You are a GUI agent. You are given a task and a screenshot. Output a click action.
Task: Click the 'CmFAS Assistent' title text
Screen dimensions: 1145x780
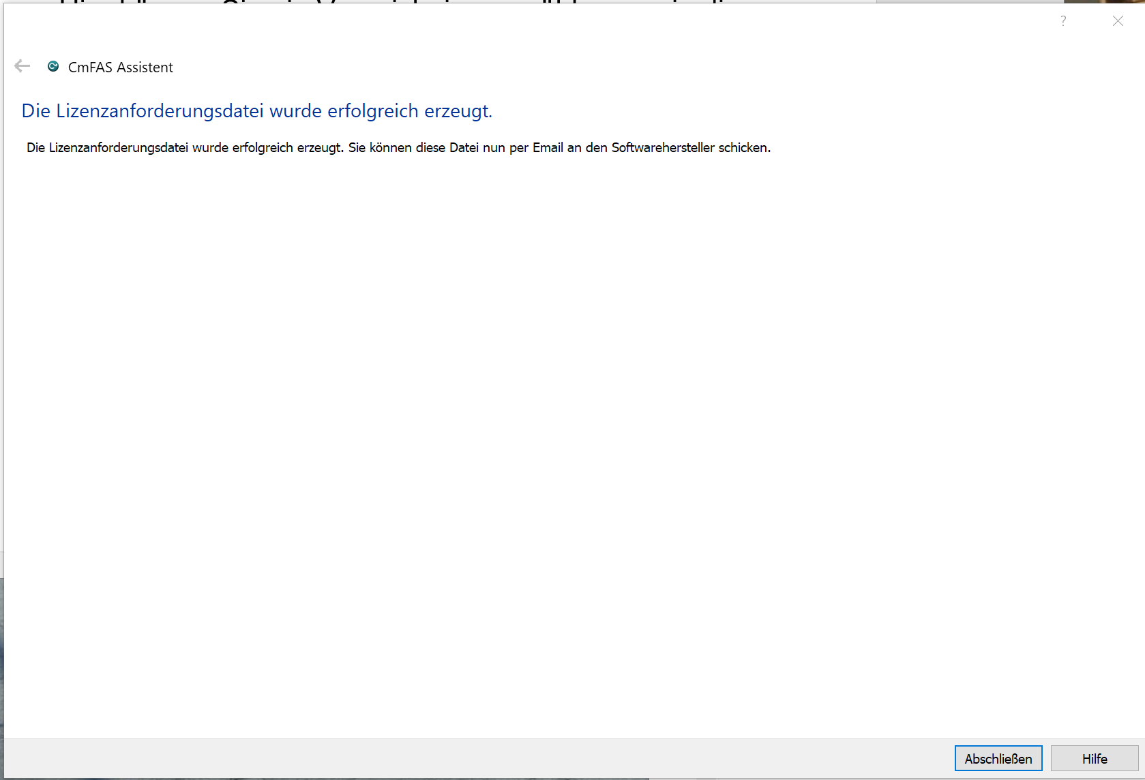pyautogui.click(x=121, y=67)
